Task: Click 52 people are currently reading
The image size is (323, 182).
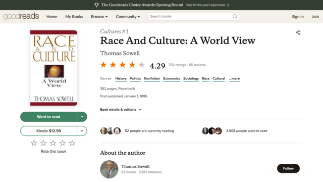Action: [149, 131]
